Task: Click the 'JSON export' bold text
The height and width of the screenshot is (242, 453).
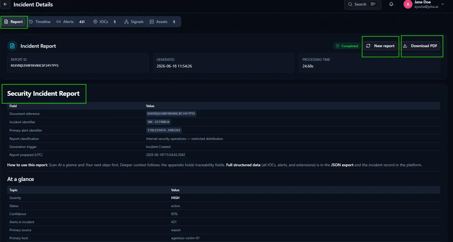Action: point(342,165)
